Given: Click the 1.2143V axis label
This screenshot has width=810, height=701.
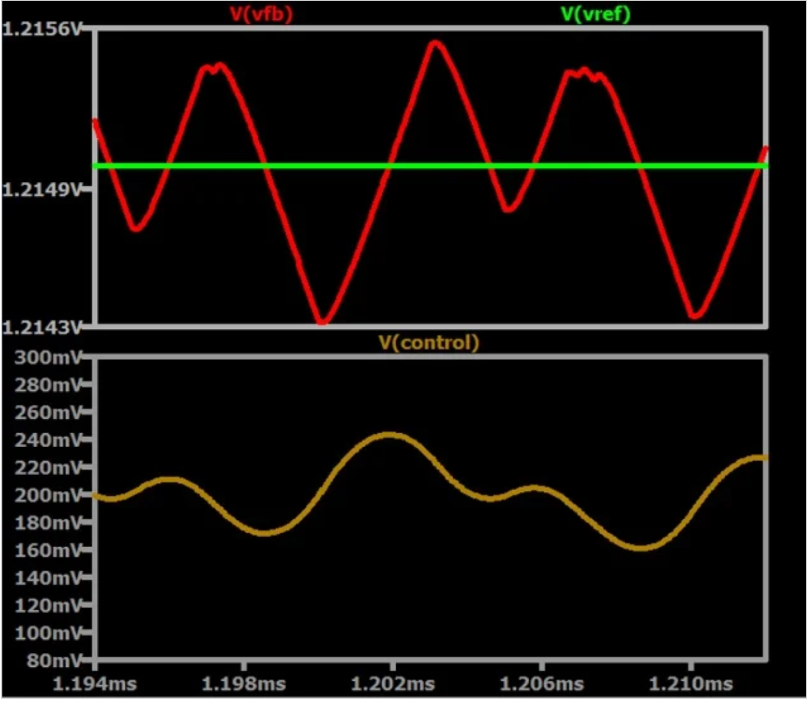Looking at the screenshot, I should [42, 327].
